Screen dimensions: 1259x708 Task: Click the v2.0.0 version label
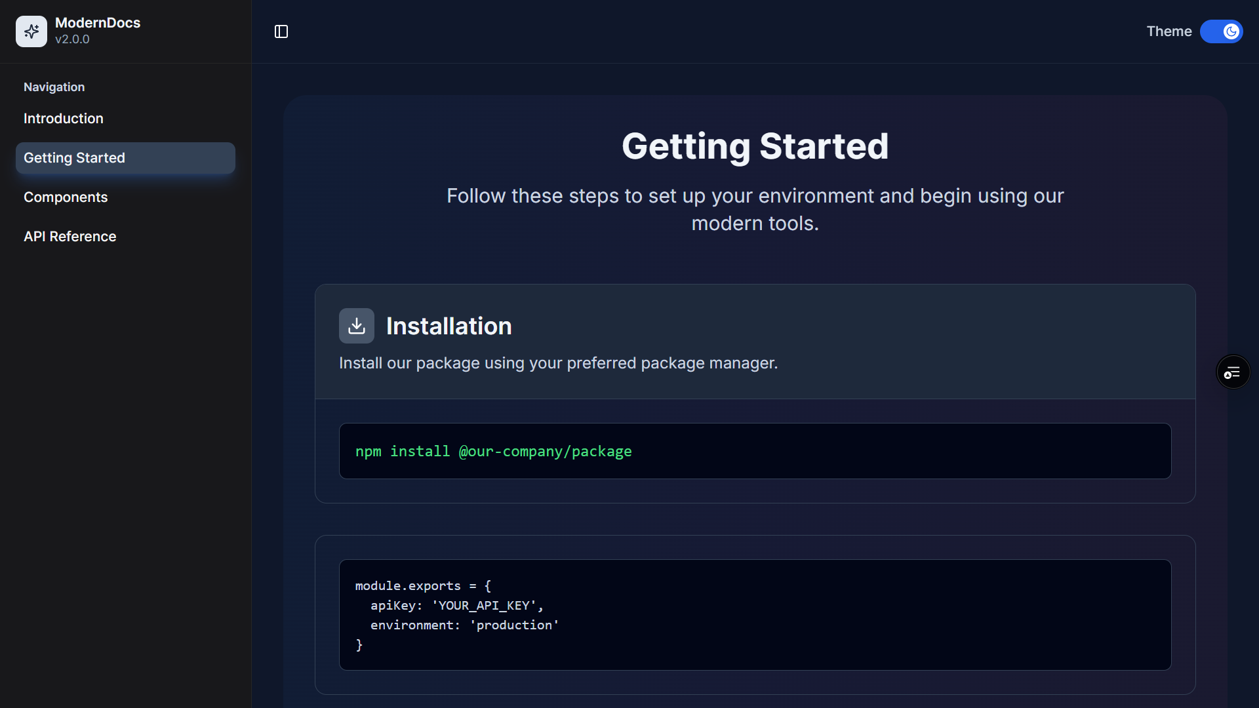[72, 39]
